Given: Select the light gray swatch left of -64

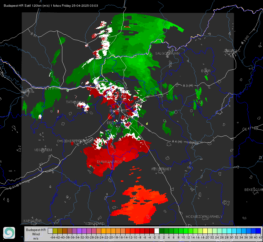Looking at the screenshot, I should 50,231.
